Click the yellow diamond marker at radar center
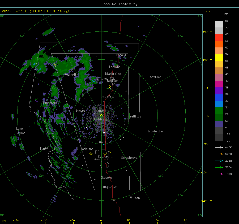 (x=101, y=116)
